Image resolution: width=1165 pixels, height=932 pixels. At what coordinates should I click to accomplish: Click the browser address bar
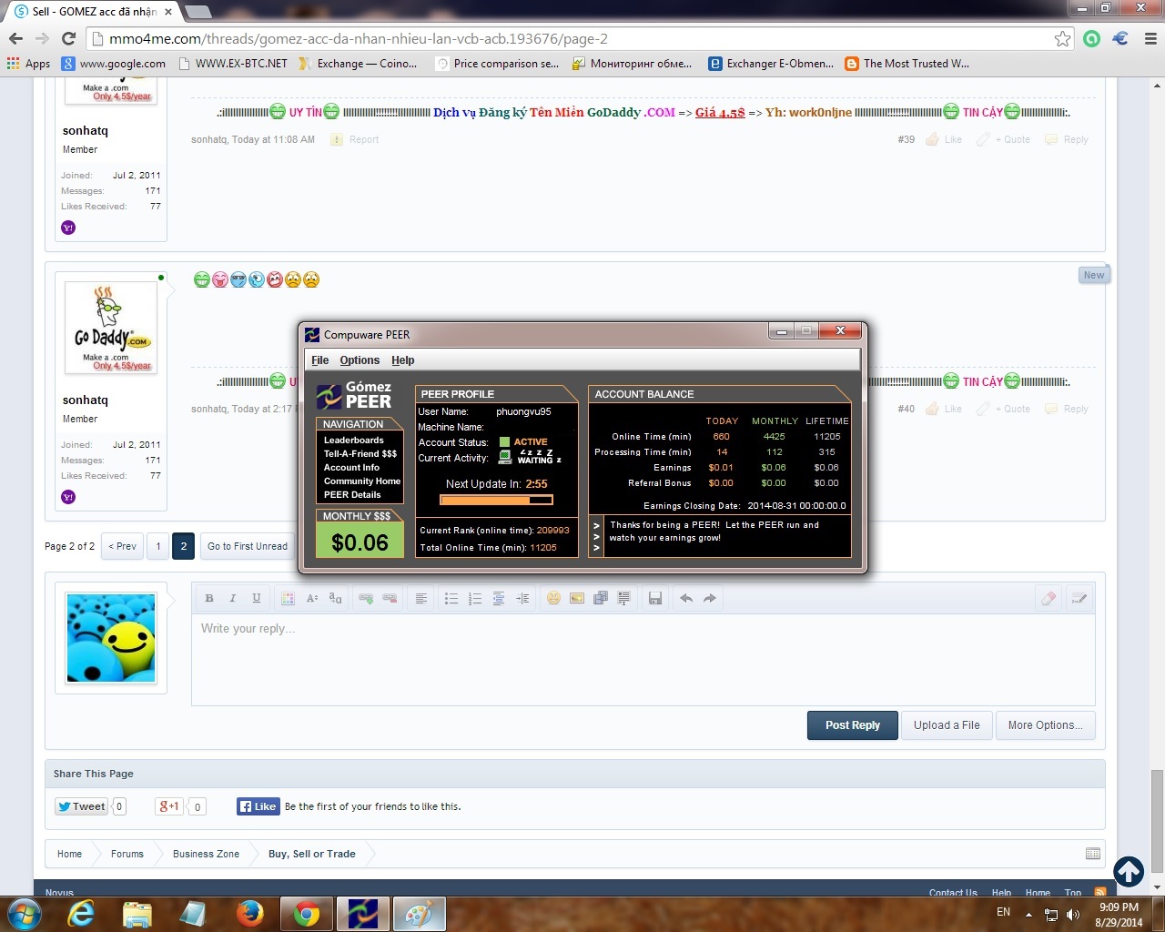coord(578,38)
